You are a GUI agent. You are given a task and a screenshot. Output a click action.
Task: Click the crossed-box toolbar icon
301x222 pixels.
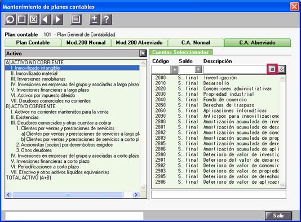pyautogui.click(x=34, y=19)
